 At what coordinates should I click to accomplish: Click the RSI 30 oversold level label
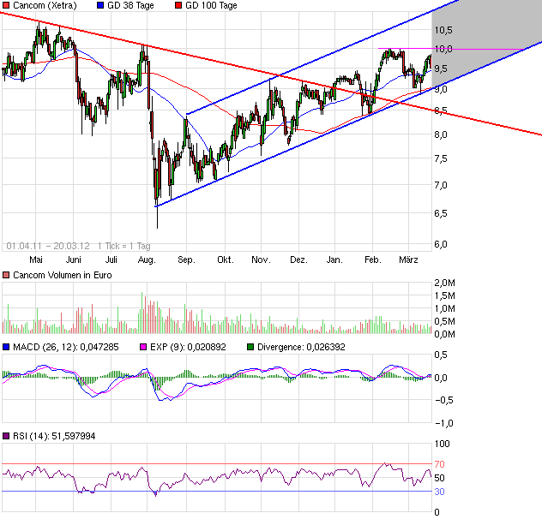click(x=439, y=492)
